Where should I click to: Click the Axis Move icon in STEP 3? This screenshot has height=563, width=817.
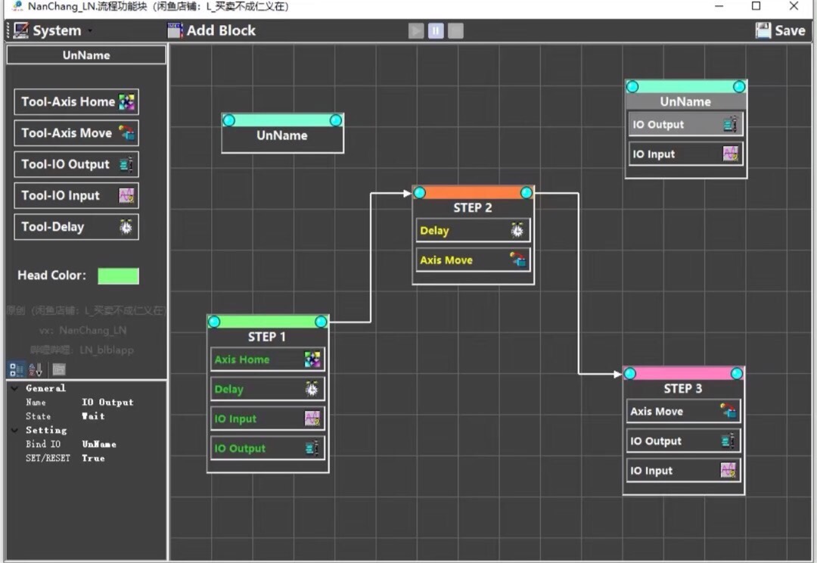(728, 412)
